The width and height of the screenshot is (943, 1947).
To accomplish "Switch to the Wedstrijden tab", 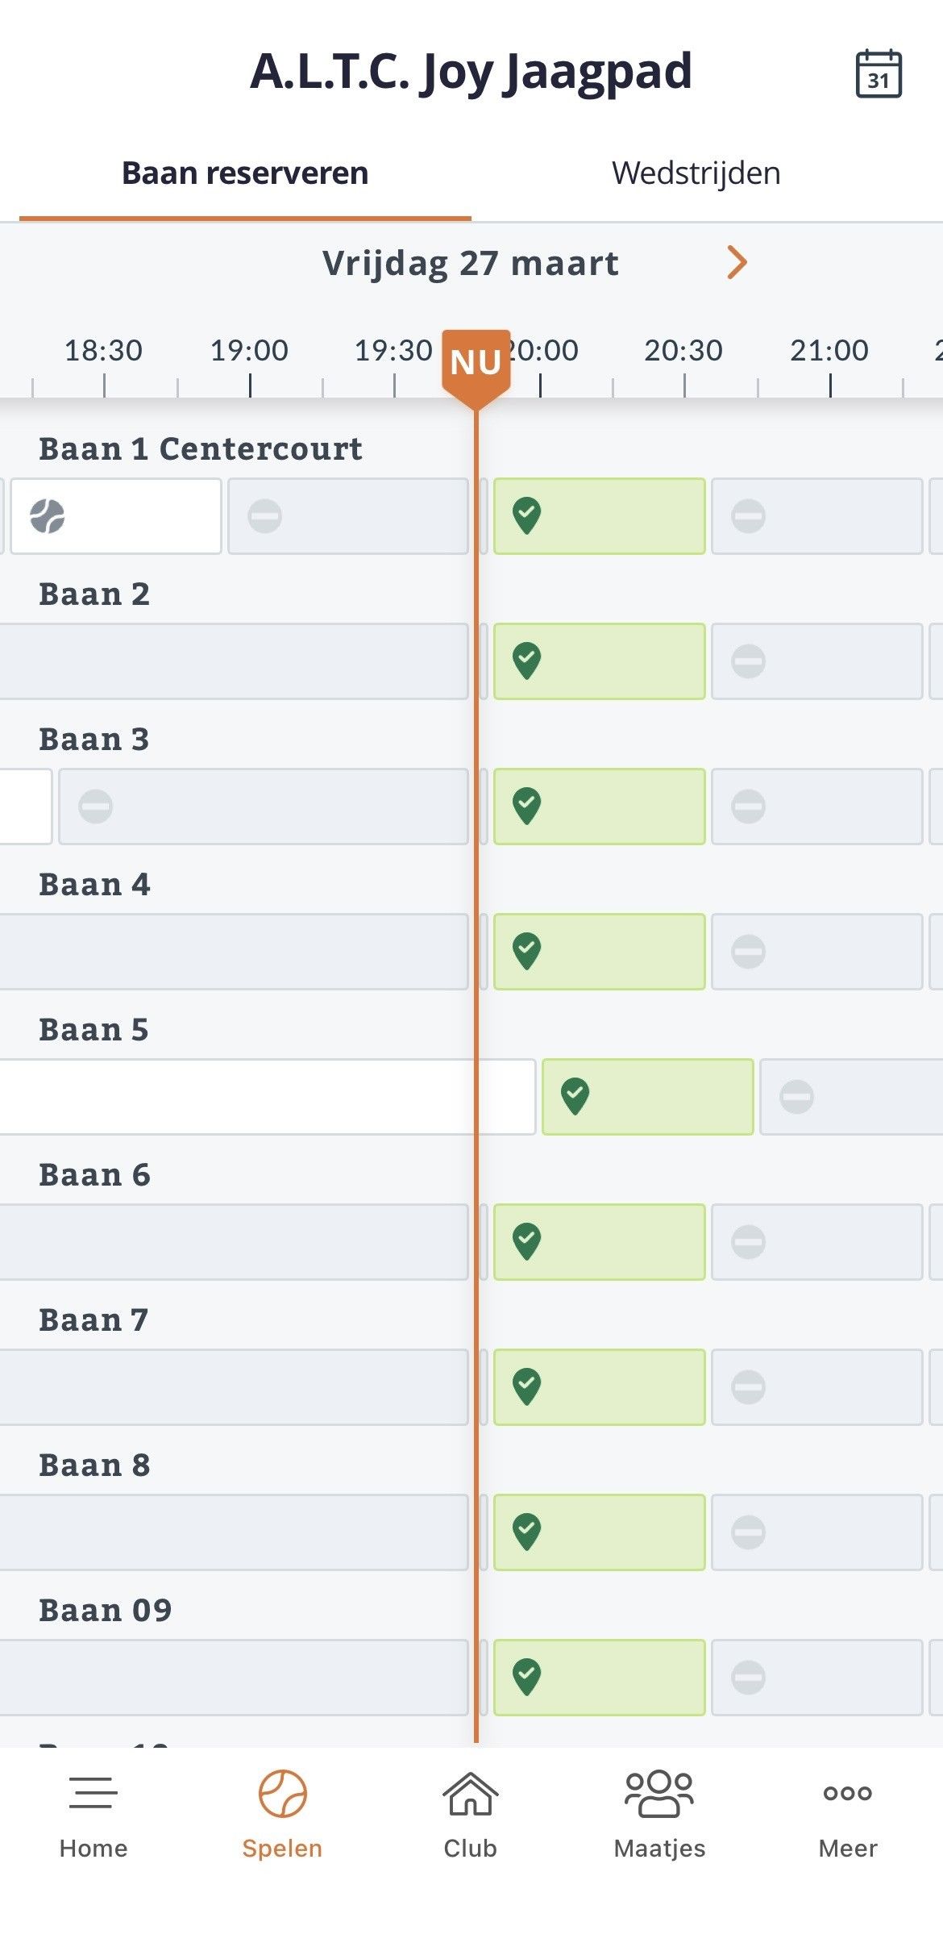I will click(696, 173).
